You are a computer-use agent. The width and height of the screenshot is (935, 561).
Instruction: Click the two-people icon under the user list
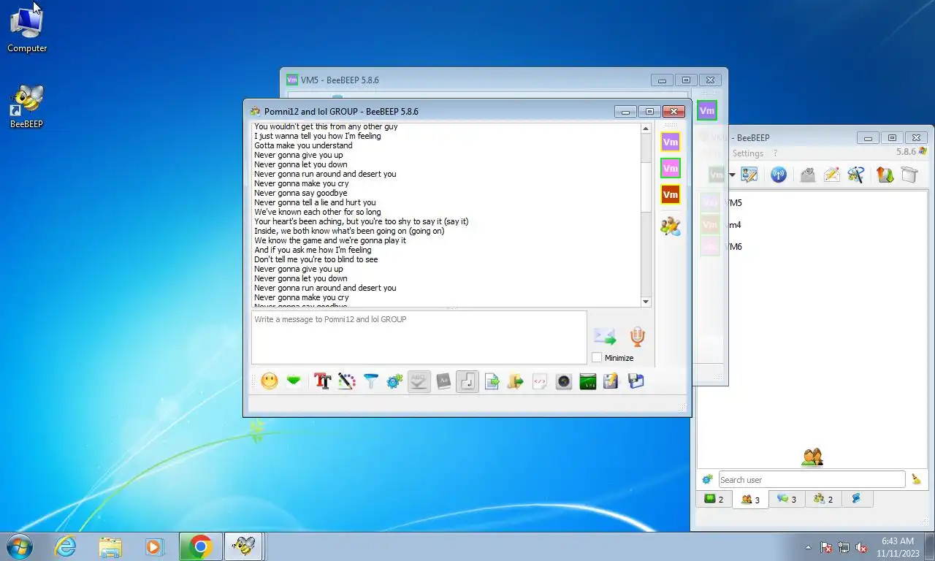click(x=812, y=457)
